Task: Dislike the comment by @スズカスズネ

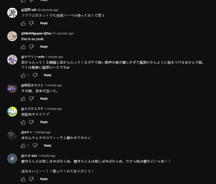Action: click(x=31, y=122)
